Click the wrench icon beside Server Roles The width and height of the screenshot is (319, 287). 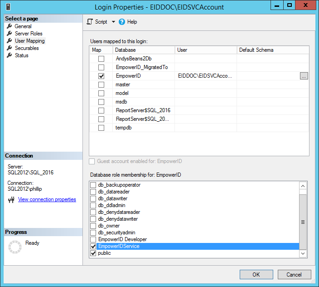coord(10,34)
